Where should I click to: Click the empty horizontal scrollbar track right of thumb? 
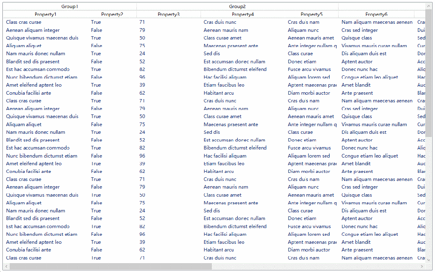(315, 266)
